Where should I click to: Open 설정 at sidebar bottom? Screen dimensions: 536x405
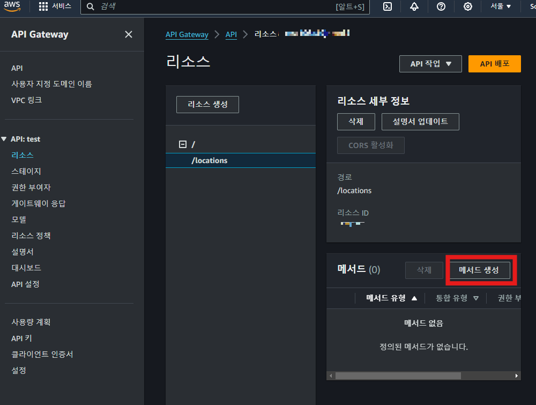tap(19, 371)
